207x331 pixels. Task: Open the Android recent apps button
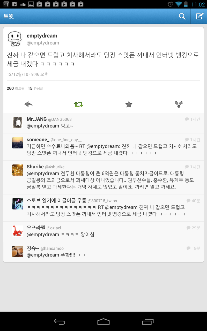pos(148,321)
